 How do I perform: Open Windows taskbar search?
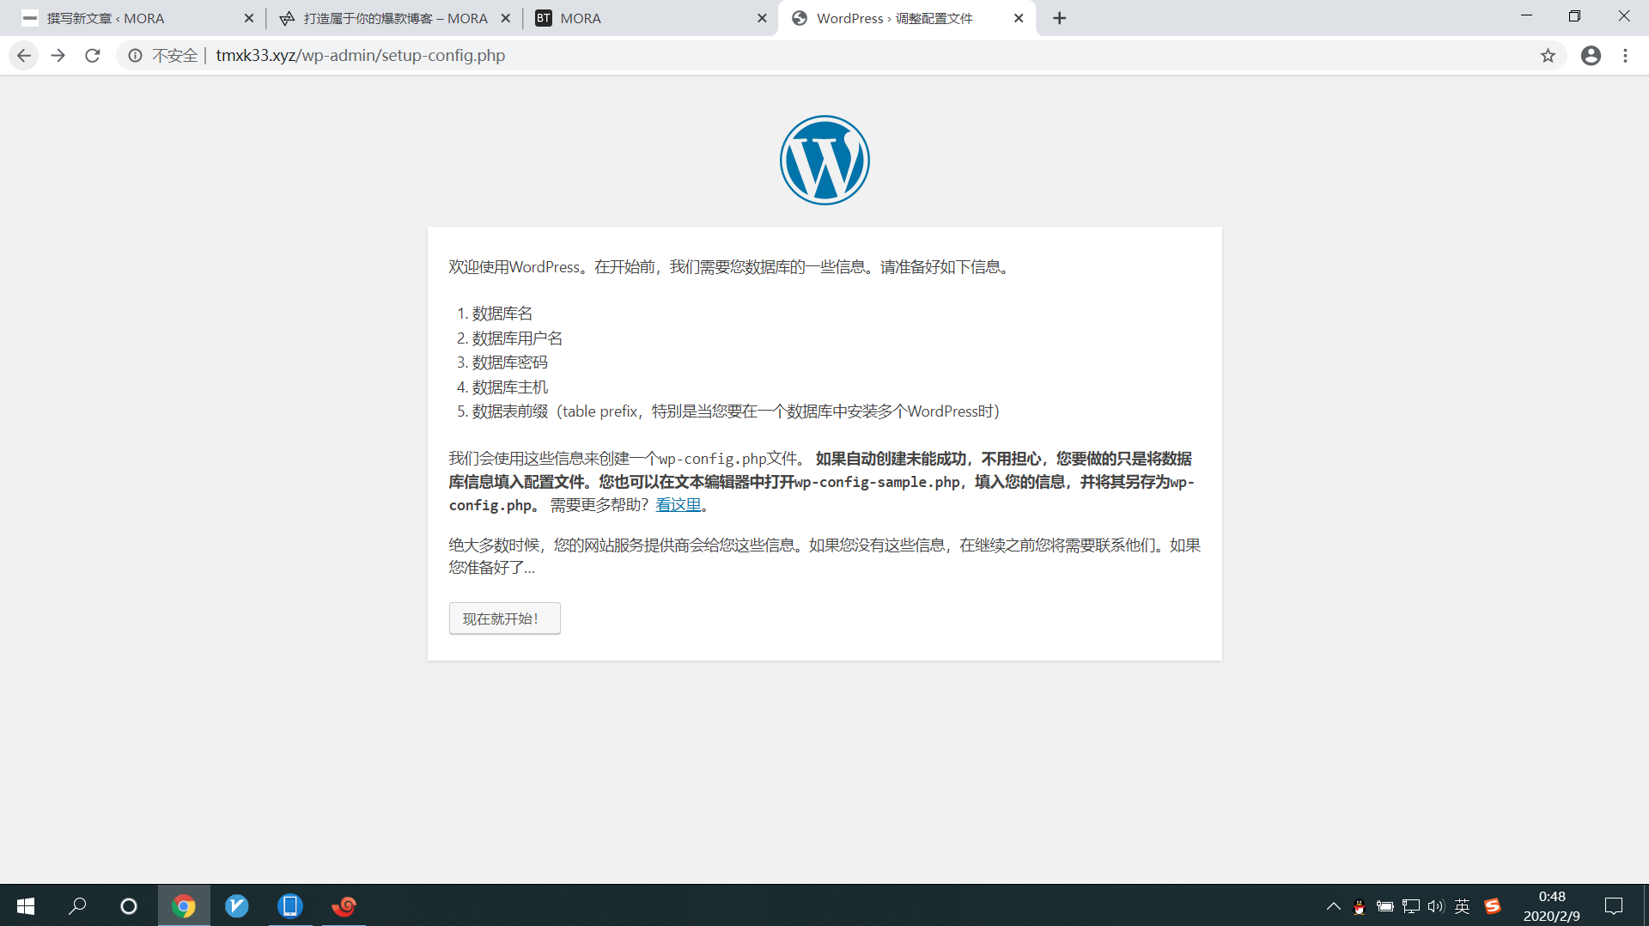(77, 905)
